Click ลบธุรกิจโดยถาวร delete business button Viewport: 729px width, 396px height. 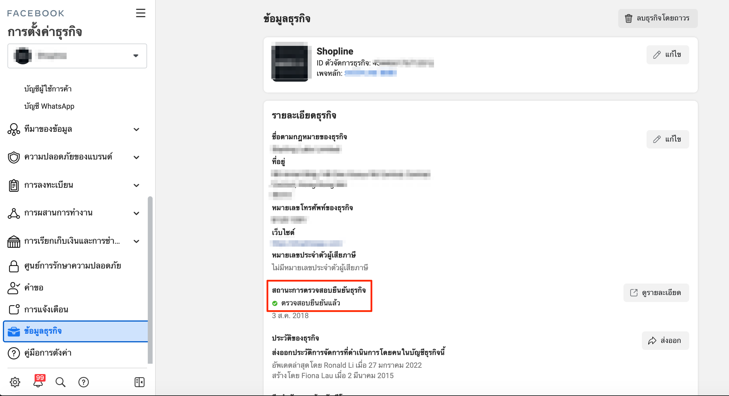[x=658, y=18]
